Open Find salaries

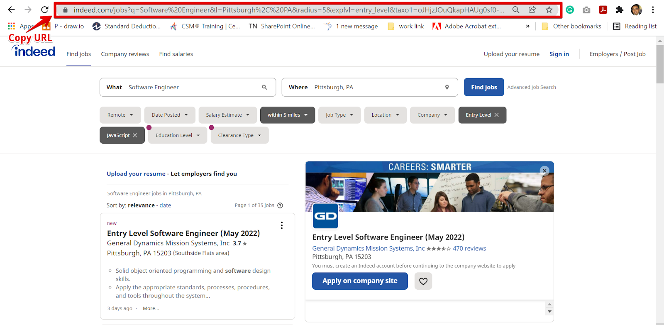[x=176, y=54]
